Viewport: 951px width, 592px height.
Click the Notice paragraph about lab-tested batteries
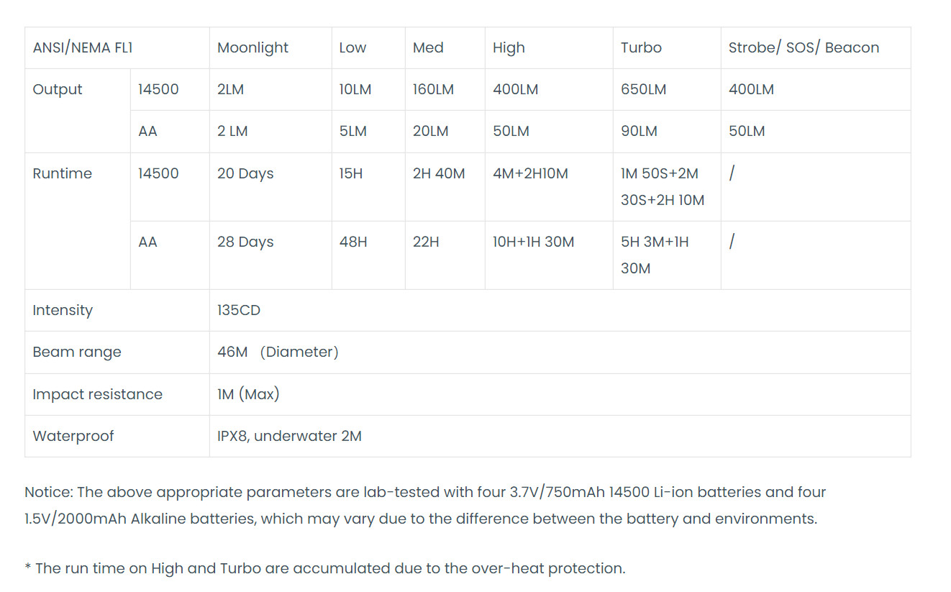click(425, 506)
